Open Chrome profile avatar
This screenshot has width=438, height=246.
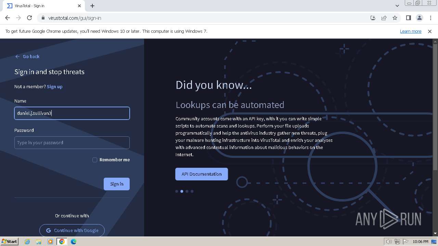419,18
